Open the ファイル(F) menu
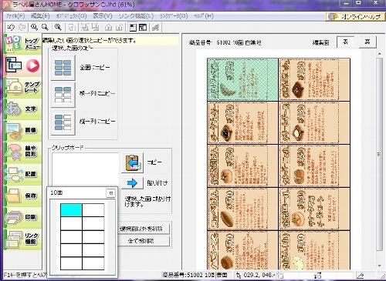Image resolution: width=386 pixels, height=281 pixels. pyautogui.click(x=15, y=16)
